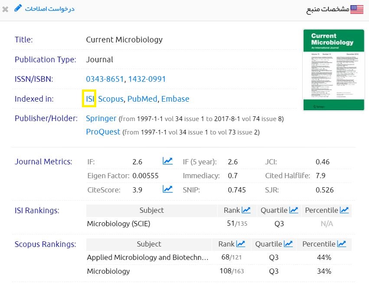
Task: Open the Springer publisher link
Action: 101,118
